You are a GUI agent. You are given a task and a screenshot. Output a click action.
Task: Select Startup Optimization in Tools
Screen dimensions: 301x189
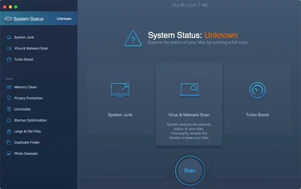(x=30, y=120)
